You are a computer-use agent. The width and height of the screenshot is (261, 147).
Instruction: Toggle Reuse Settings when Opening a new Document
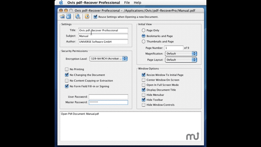[x=95, y=16]
